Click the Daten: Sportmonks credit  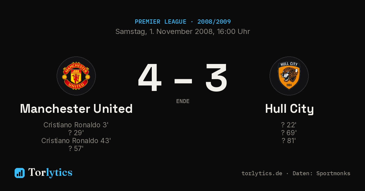pyautogui.click(x=322, y=173)
